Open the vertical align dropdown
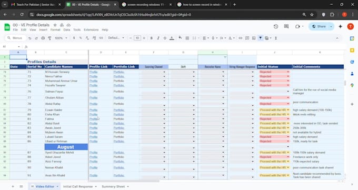Screen dimensions: 358x190 click(214, 38)
